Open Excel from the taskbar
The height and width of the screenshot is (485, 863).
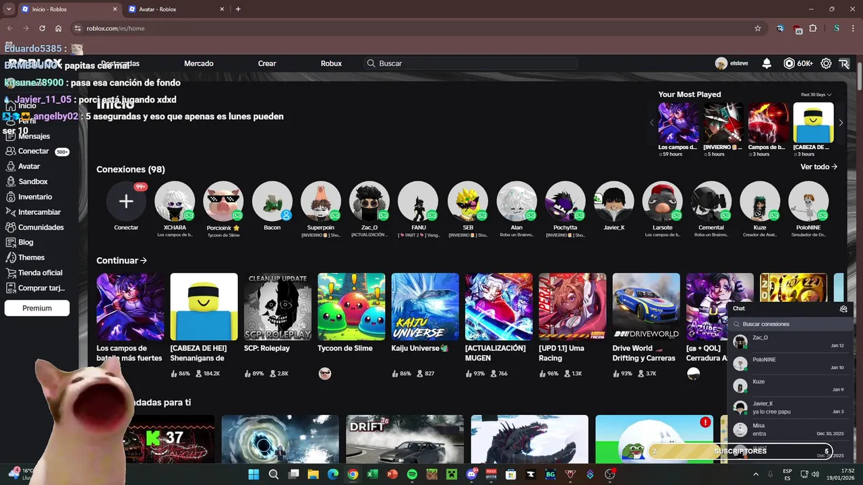[372, 474]
